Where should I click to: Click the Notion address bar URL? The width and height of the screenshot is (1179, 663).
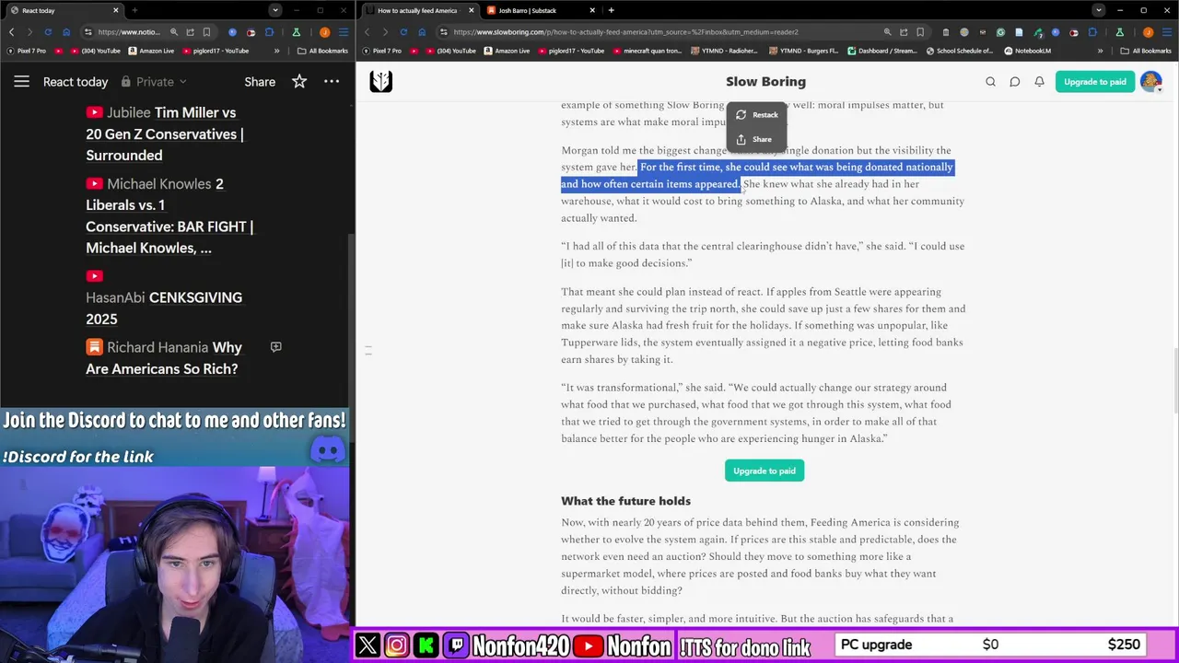[129, 31]
